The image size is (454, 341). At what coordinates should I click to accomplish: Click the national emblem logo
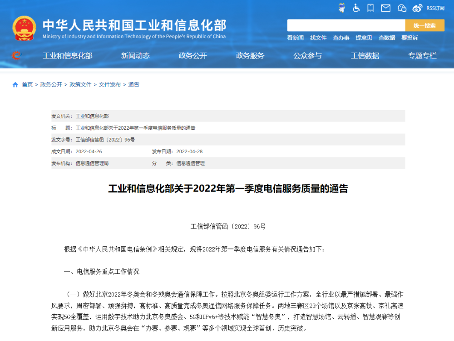(x=25, y=28)
